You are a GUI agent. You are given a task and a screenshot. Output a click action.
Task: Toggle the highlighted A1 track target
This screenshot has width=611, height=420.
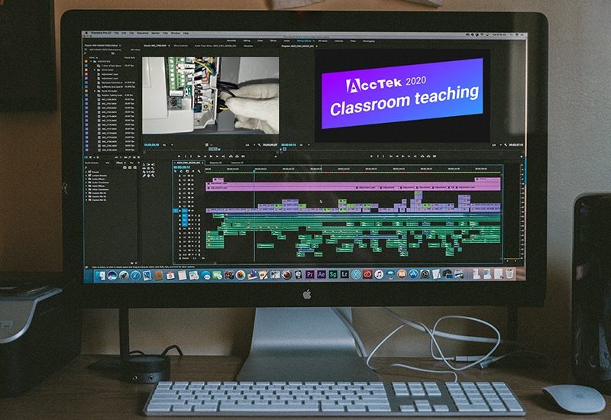185,215
